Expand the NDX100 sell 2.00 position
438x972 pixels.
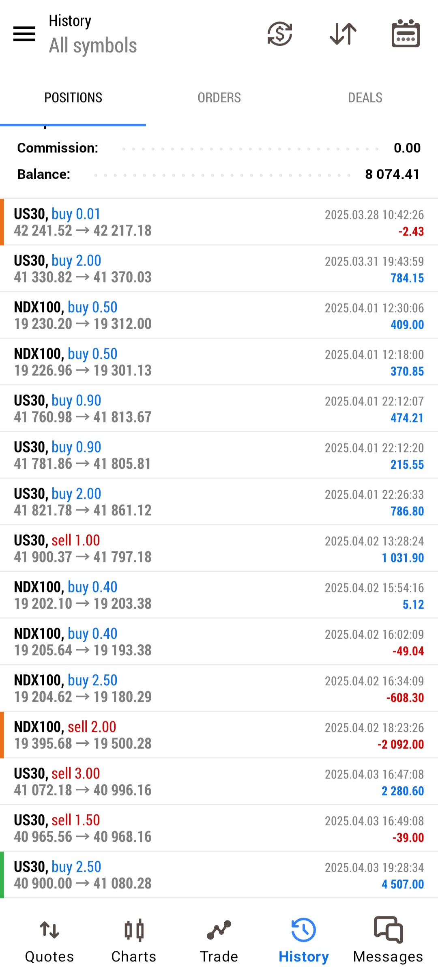point(219,735)
